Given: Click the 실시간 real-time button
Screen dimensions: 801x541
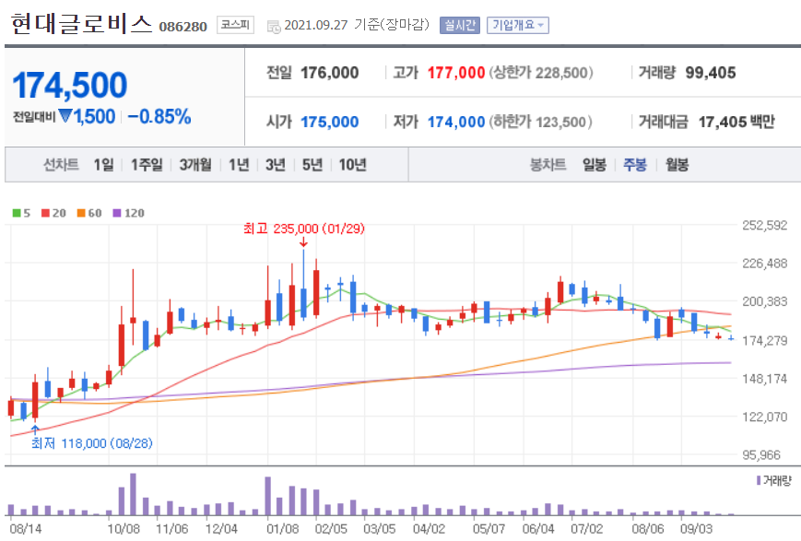Looking at the screenshot, I should pos(460,25).
